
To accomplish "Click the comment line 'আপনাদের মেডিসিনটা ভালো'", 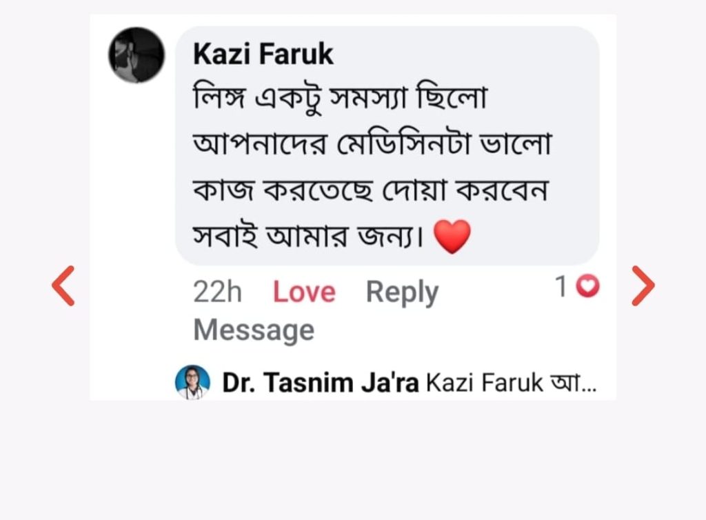I will (372, 143).
